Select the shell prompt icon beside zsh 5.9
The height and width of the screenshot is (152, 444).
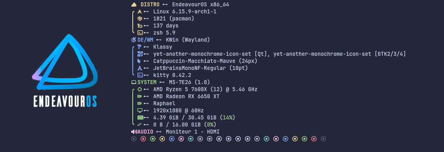pos(140,33)
